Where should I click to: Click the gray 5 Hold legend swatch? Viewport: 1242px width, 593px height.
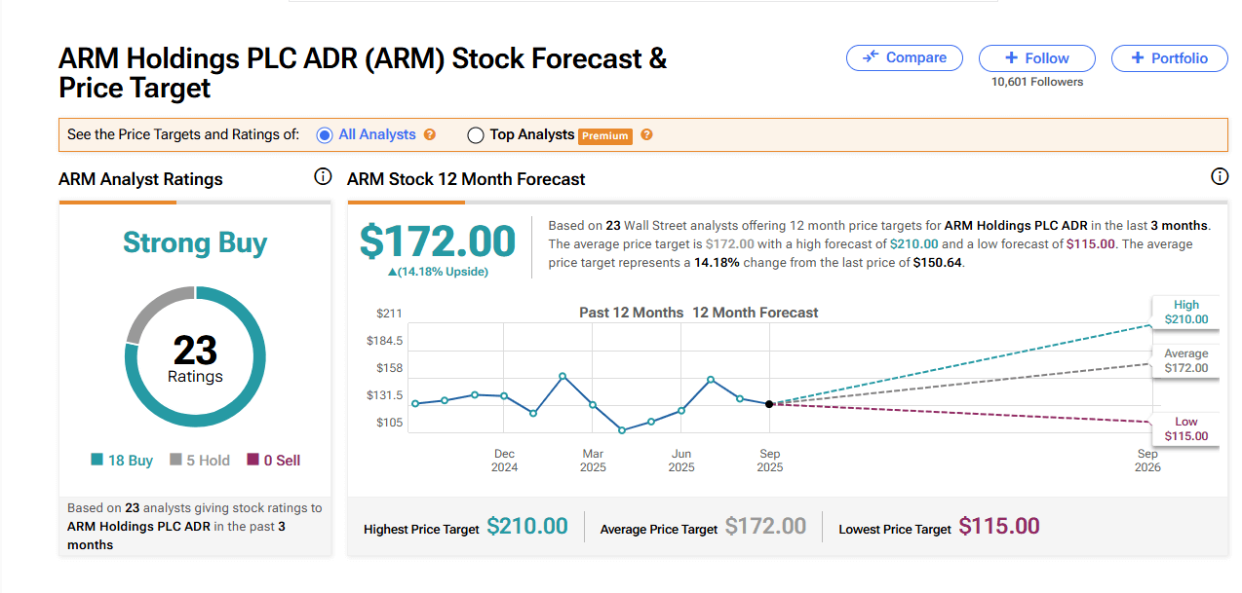click(x=175, y=461)
